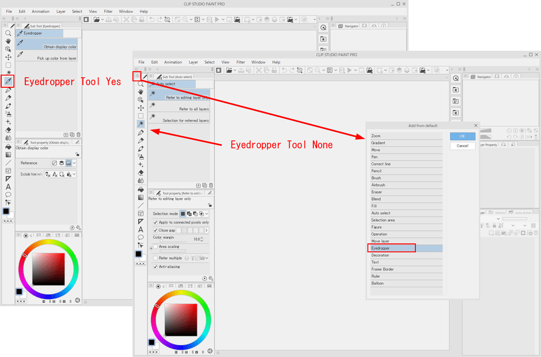The image size is (541, 357).
Task: Select Eyedropper tool in back window palette
Action: 7,81
